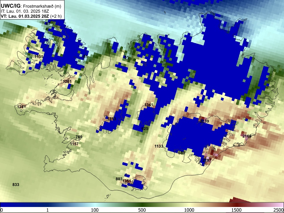Image resolution: width=284 pixels, height=213 pixels.
Task: Click the map value 1135
Action: pos(39,57)
